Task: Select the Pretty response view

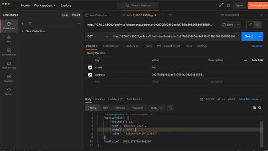Action: click(x=92, y=108)
